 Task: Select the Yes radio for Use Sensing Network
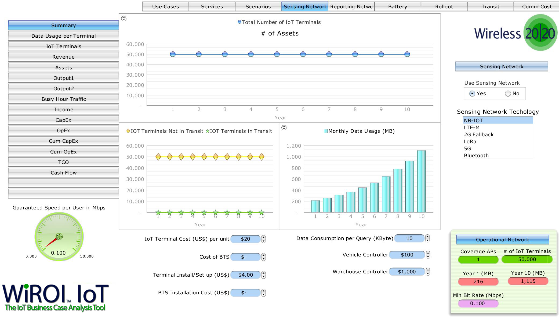pyautogui.click(x=472, y=94)
